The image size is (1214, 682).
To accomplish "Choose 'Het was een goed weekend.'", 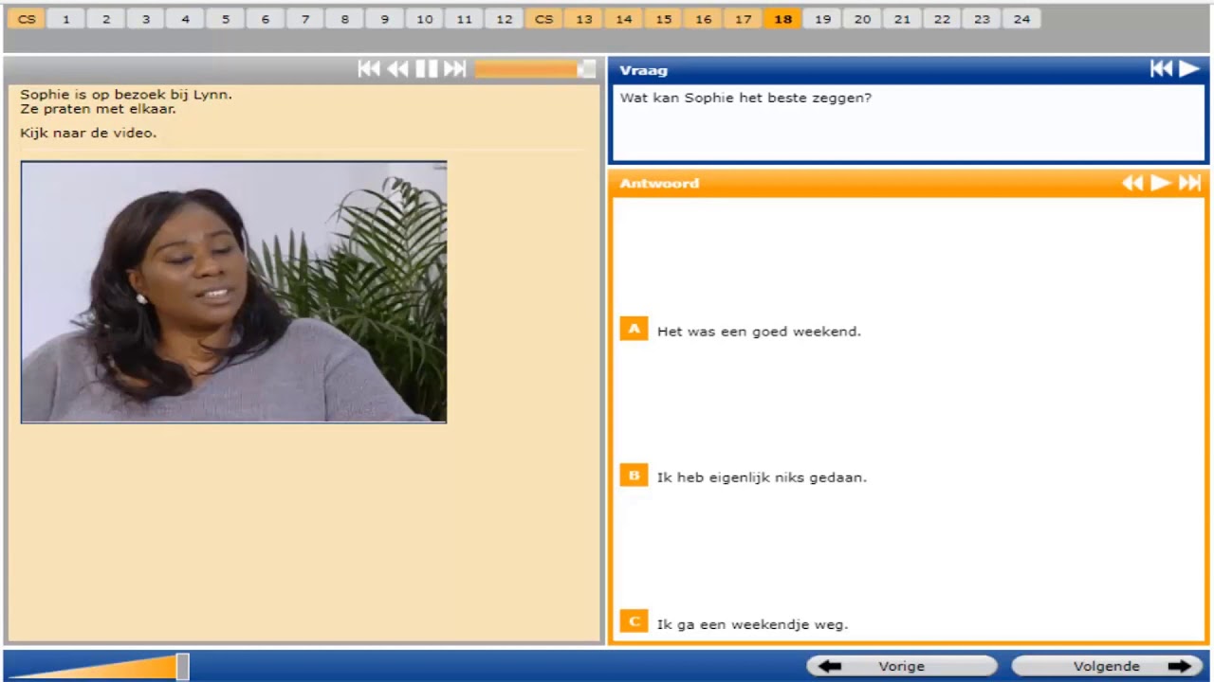I will click(759, 332).
